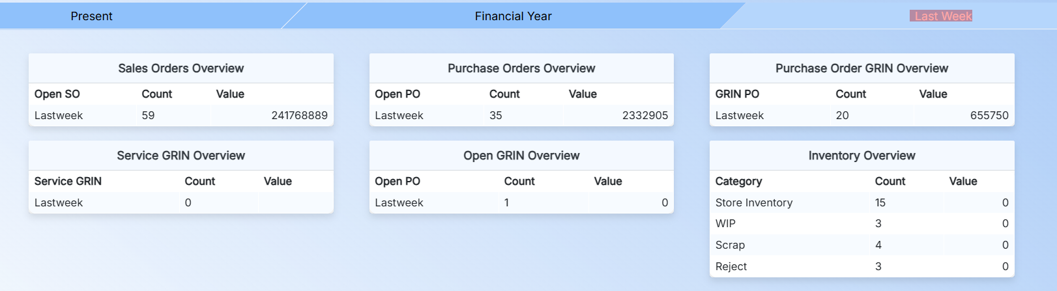The height and width of the screenshot is (291, 1057).
Task: Click the sales orders value 241768889
Action: click(x=299, y=115)
